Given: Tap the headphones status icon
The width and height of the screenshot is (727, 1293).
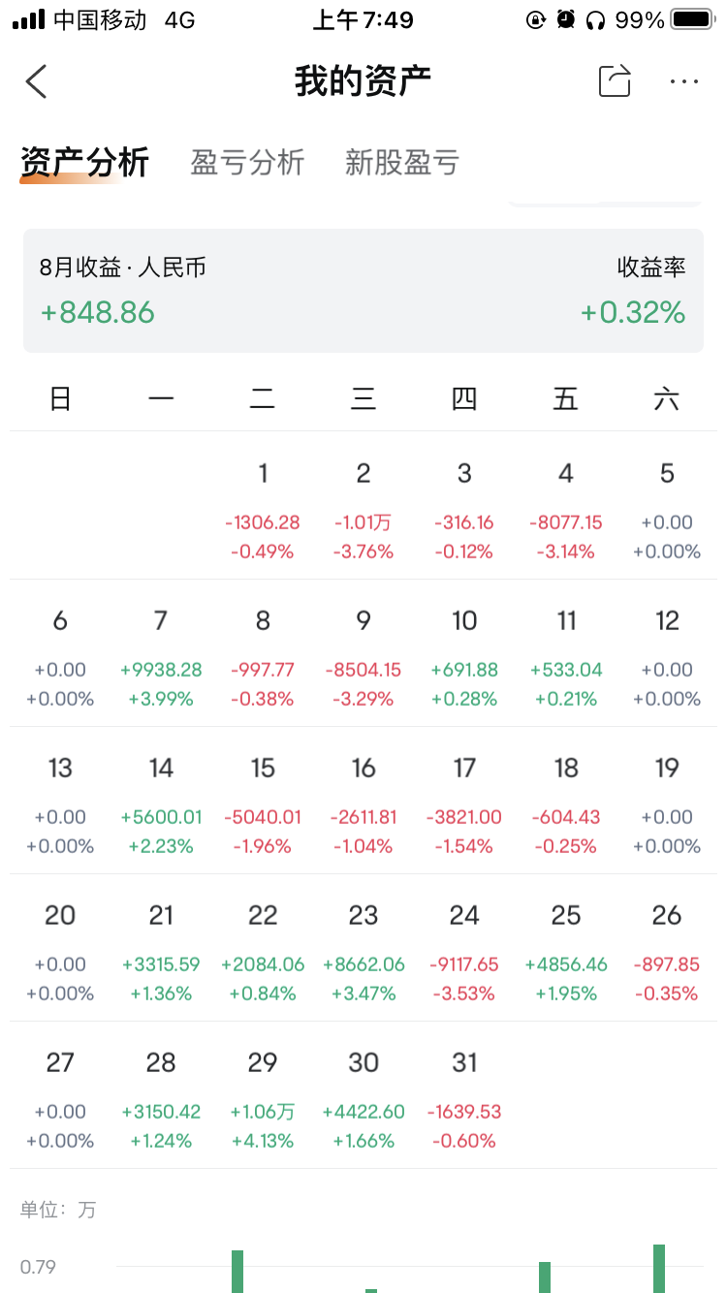Looking at the screenshot, I should coord(595,19).
